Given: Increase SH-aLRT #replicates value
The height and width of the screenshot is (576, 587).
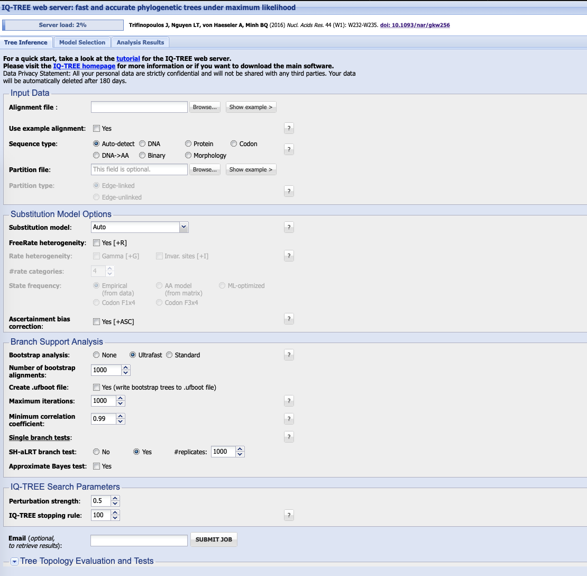Looking at the screenshot, I should (x=240, y=449).
